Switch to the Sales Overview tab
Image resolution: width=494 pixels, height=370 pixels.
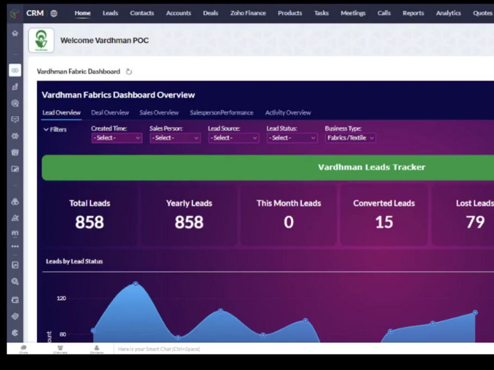(x=159, y=112)
